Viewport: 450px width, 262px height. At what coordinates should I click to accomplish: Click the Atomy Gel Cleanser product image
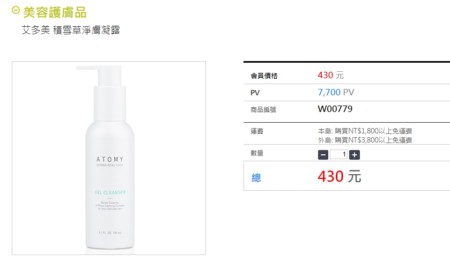coord(109,158)
